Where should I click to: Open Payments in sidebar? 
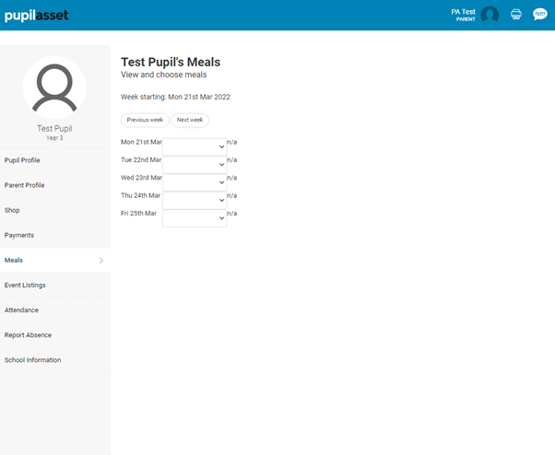[55, 235]
